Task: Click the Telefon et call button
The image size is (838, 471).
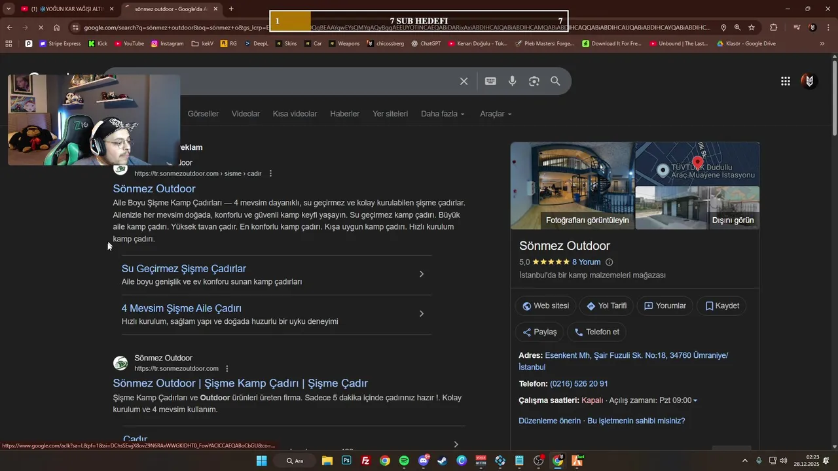Action: (x=596, y=332)
